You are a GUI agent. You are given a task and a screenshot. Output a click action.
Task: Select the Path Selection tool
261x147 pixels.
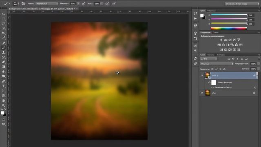tap(3, 91)
